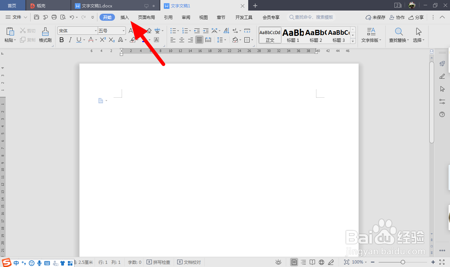
Task: Open Print Preview from quick access toolbar
Action: [63, 17]
